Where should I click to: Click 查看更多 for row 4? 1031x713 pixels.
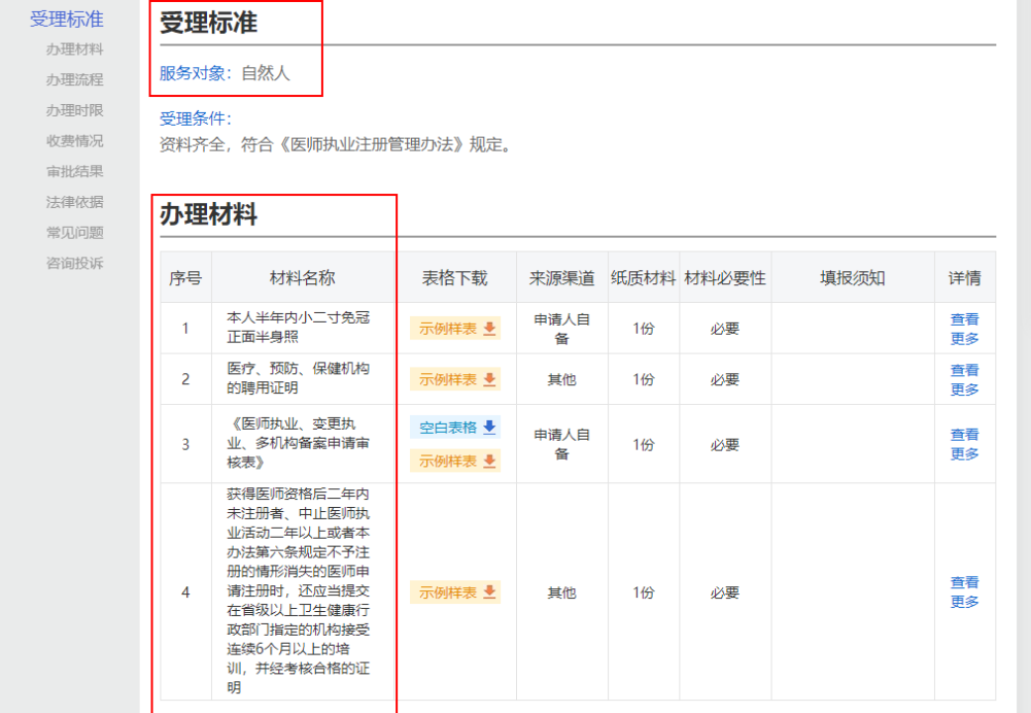pos(965,592)
